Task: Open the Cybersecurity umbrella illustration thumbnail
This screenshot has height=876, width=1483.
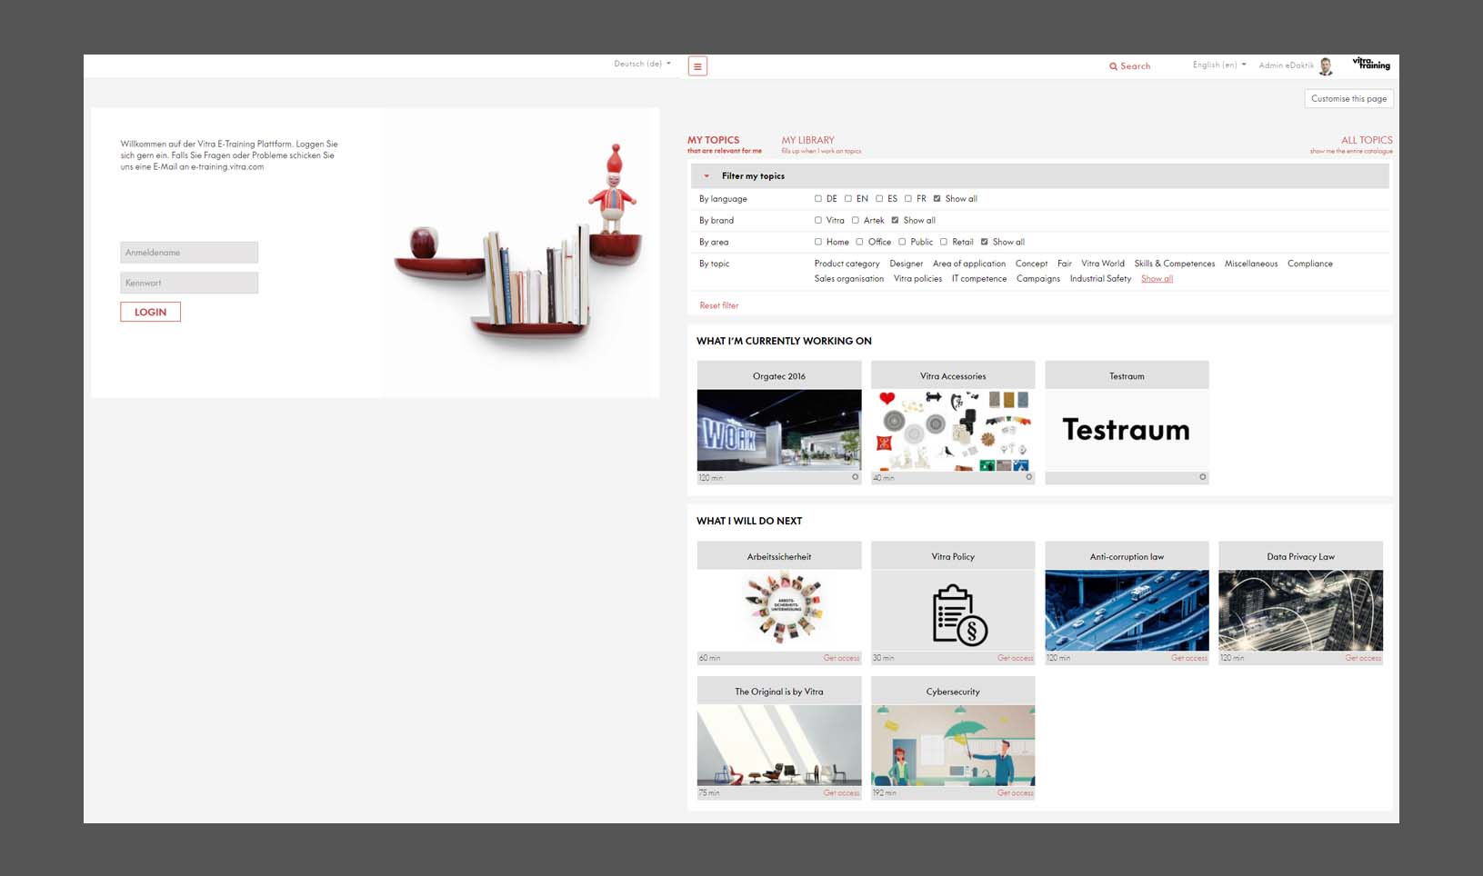Action: click(953, 745)
